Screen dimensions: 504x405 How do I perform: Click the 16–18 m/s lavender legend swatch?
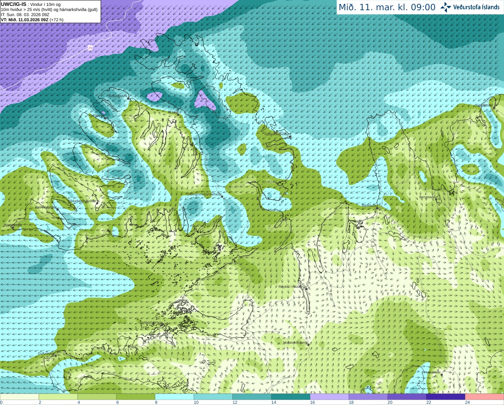point(330,397)
